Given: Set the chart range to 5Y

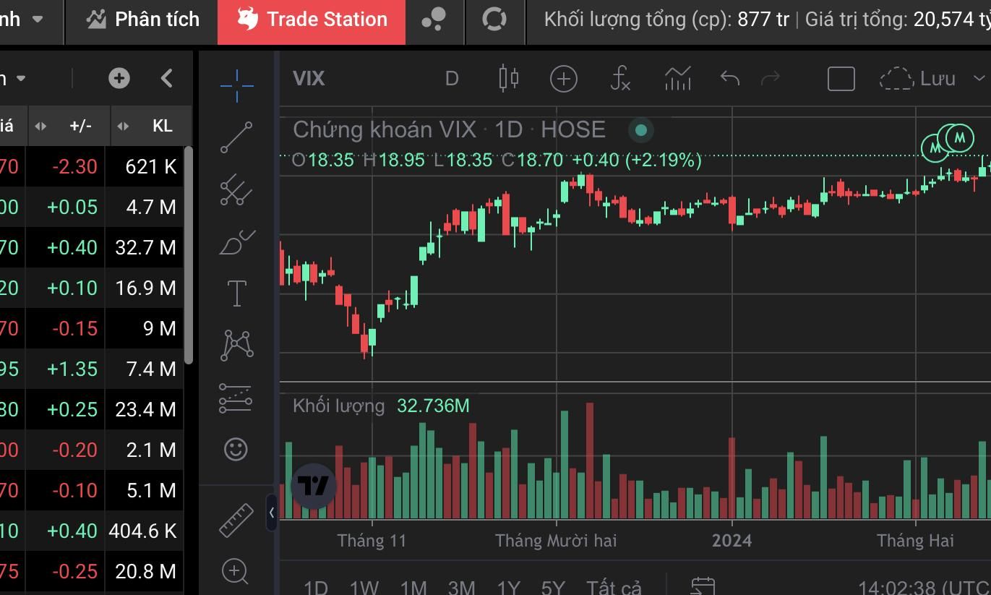Looking at the screenshot, I should (x=553, y=587).
